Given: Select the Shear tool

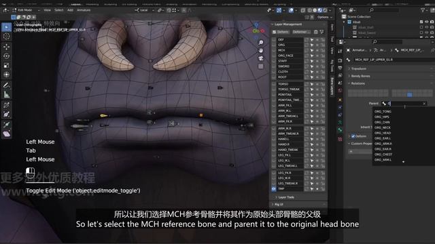Looking at the screenshot, I should (7, 134).
